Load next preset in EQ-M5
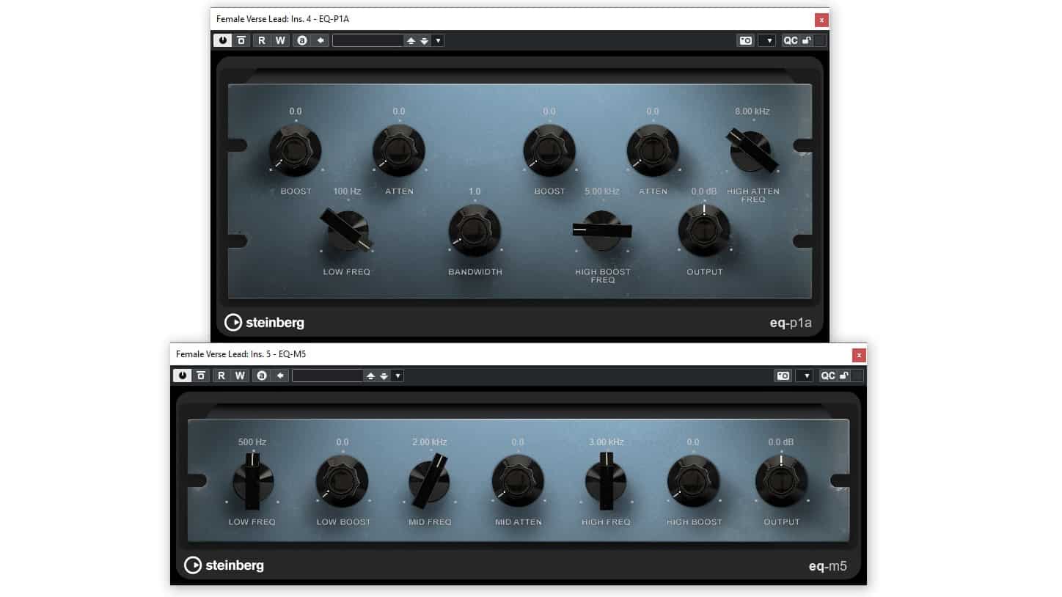 [384, 376]
